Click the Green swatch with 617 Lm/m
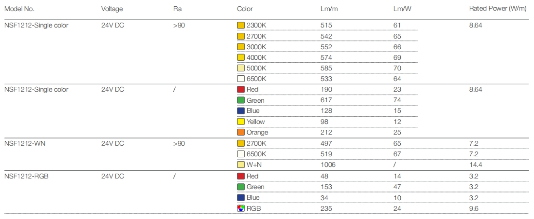Screen dimensions: 534x219 point(241,100)
